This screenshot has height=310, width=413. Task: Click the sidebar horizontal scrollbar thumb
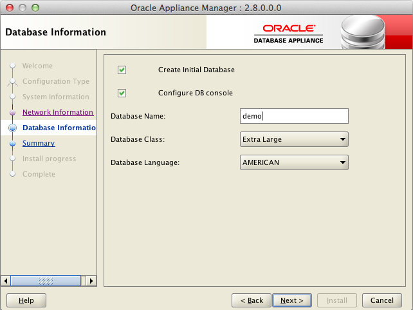click(46, 281)
